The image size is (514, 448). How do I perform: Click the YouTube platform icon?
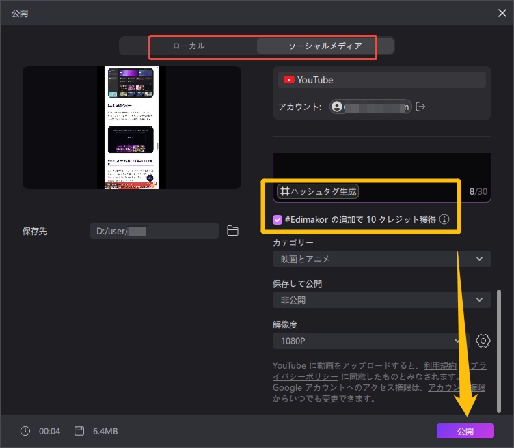coord(289,80)
